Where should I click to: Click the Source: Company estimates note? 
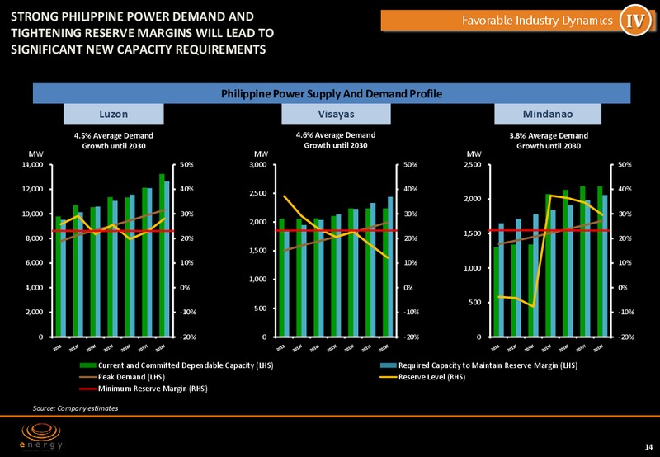pyautogui.click(x=75, y=408)
